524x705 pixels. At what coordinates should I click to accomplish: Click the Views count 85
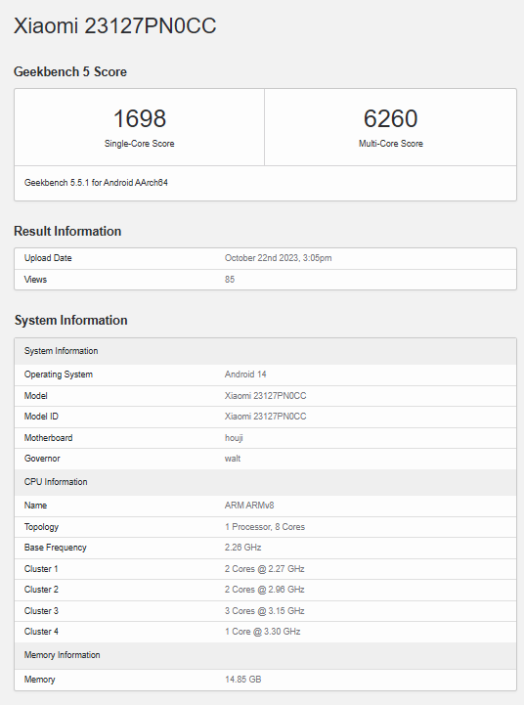click(x=230, y=280)
